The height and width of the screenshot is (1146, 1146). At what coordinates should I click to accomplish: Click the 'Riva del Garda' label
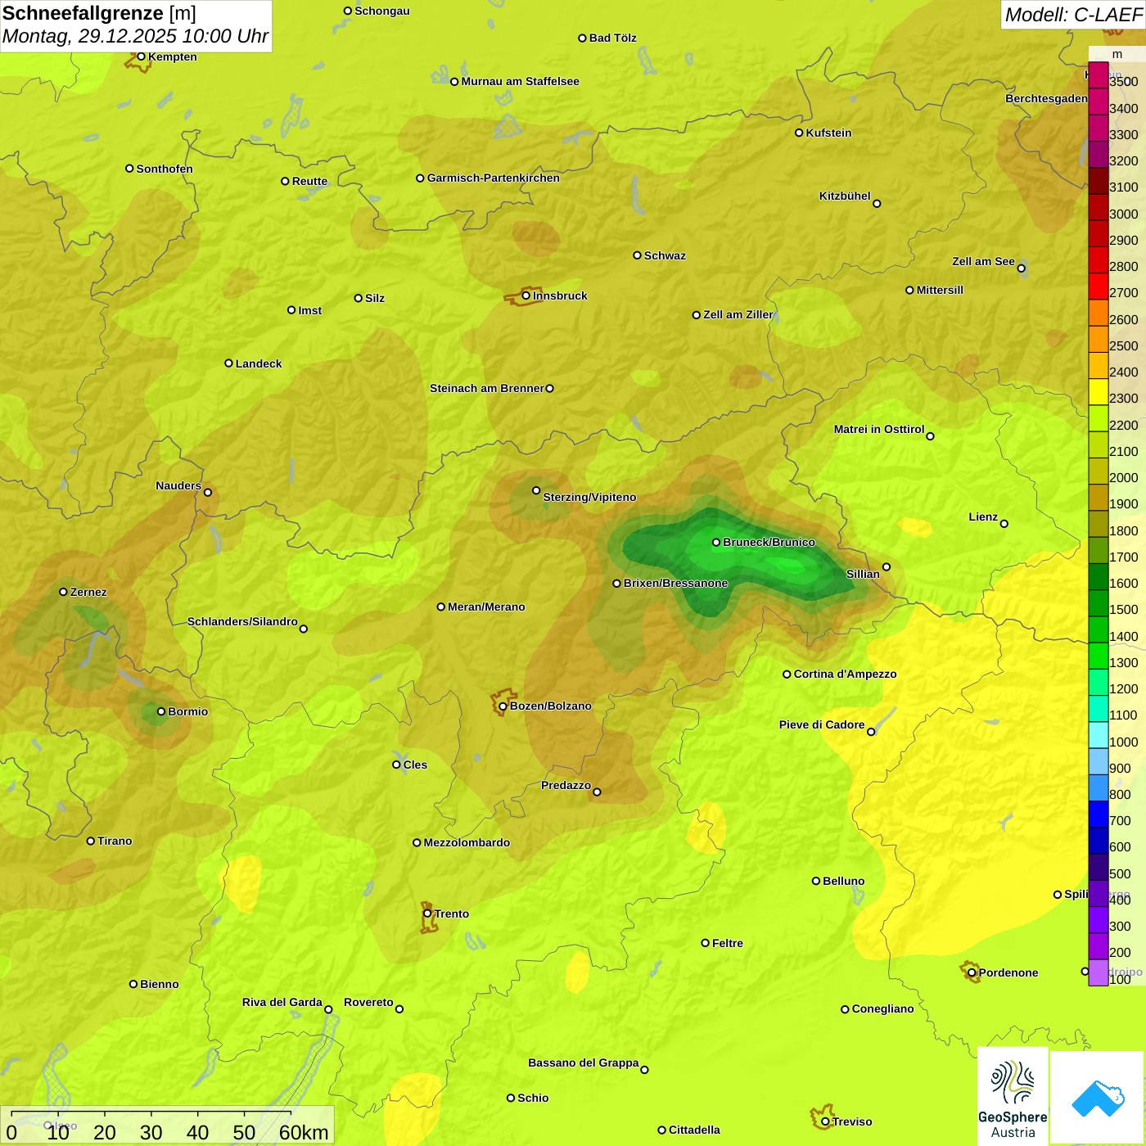pyautogui.click(x=282, y=1002)
